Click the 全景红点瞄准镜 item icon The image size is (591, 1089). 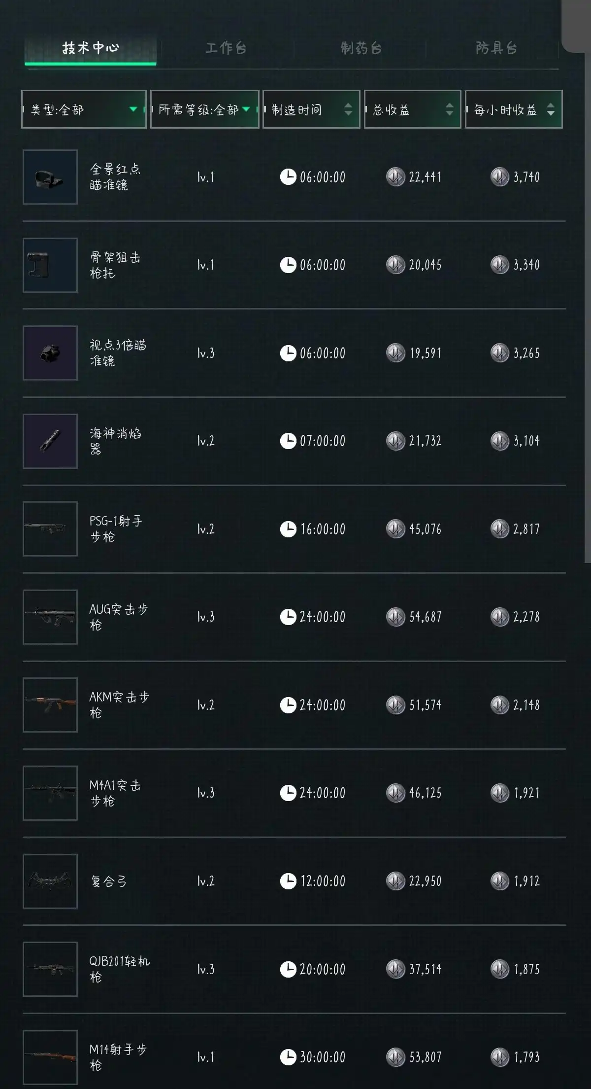point(50,177)
